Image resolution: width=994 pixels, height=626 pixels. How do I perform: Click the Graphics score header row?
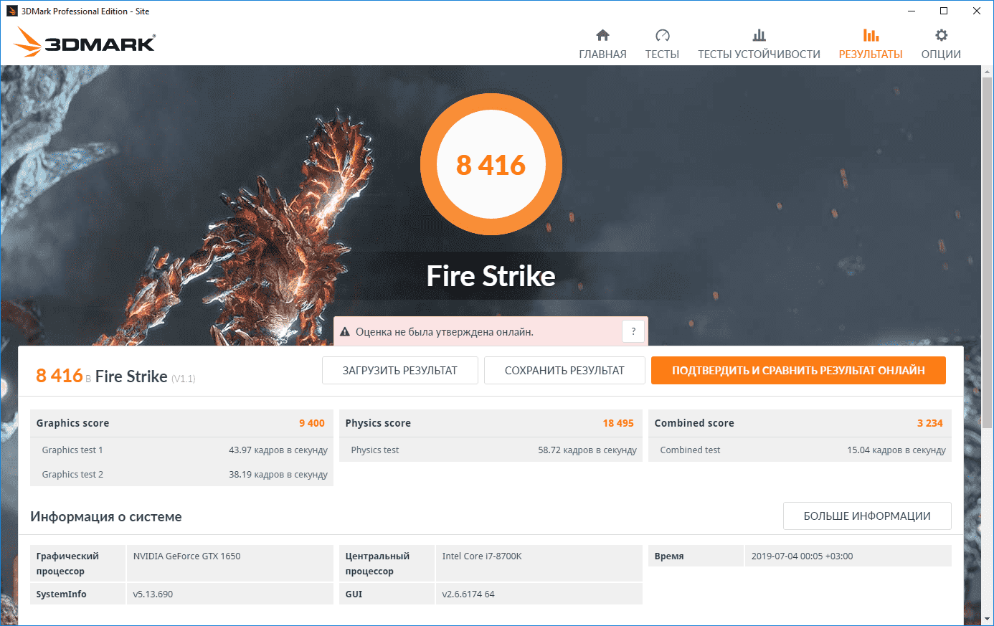[x=181, y=423]
